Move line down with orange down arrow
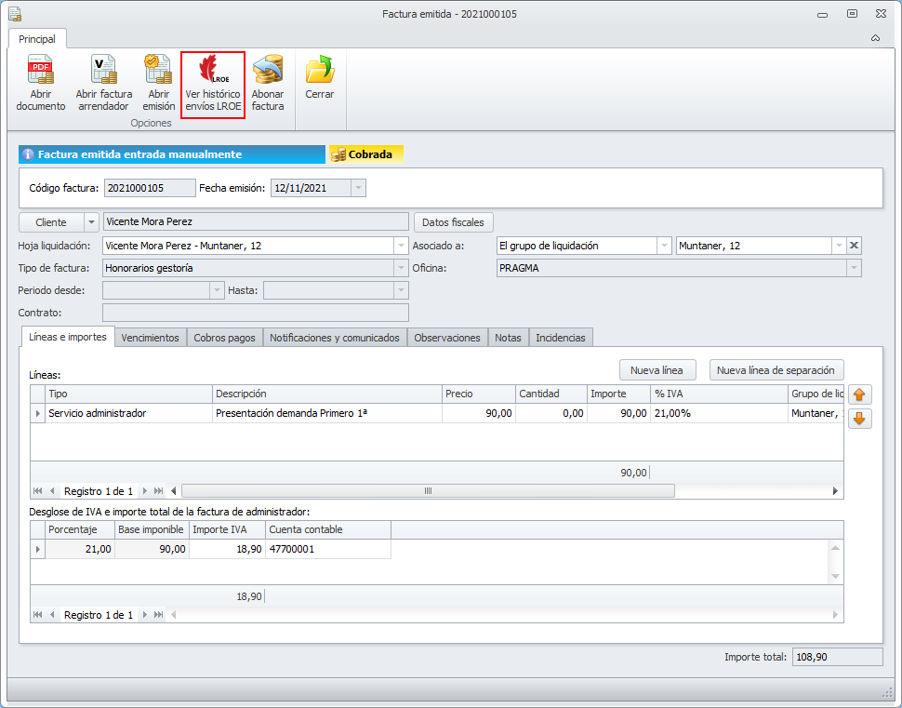This screenshot has width=902, height=708. point(860,419)
